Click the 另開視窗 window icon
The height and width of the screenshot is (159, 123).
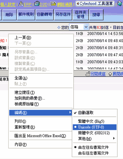[x=88, y=74]
